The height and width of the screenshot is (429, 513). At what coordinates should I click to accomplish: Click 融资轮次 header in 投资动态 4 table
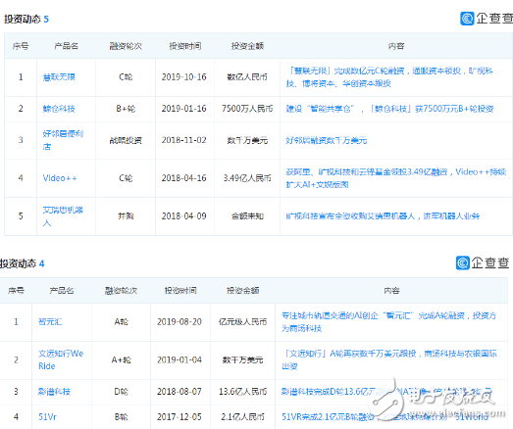click(121, 291)
